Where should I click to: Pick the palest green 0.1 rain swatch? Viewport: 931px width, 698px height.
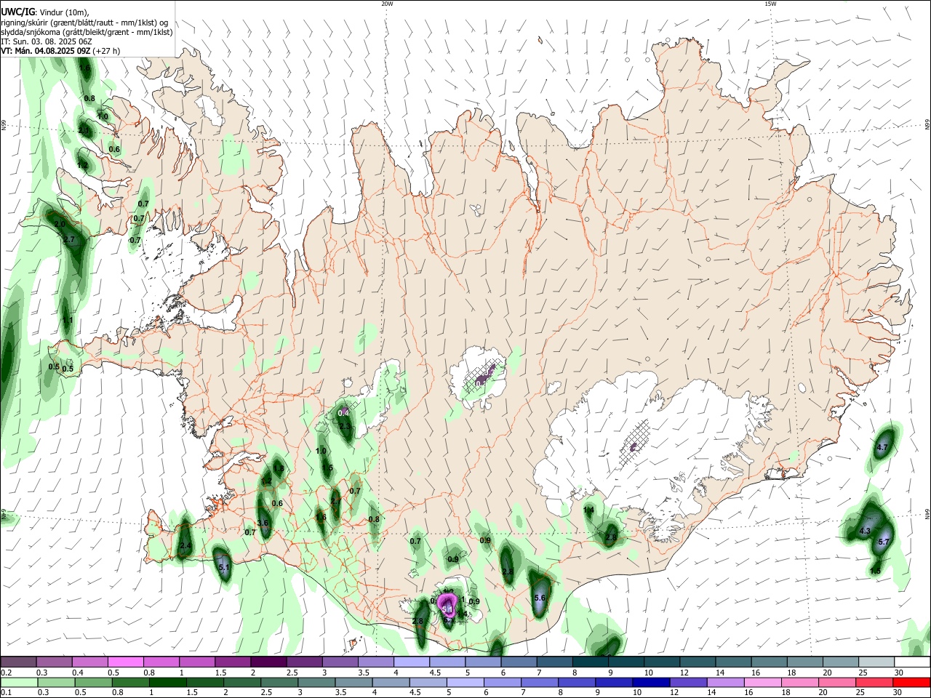[x=18, y=683]
